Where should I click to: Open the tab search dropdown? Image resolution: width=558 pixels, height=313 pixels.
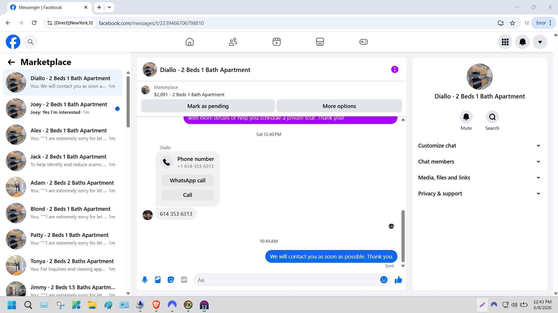109,7
